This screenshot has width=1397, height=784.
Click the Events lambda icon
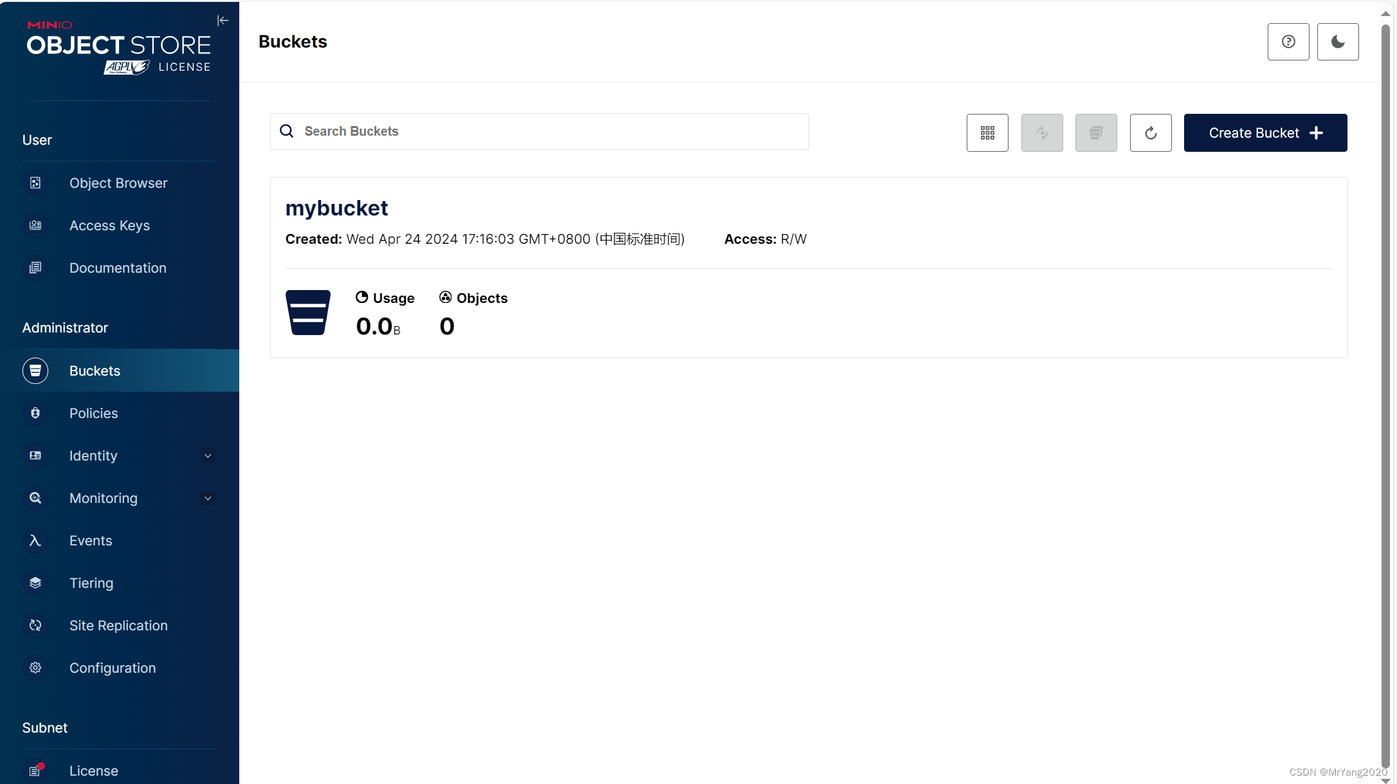[x=35, y=541]
